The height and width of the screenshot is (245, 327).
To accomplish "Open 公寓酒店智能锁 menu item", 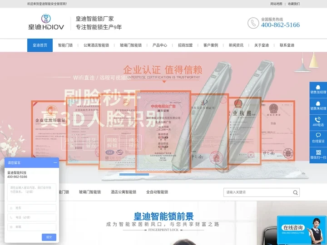I will [x=96, y=45].
